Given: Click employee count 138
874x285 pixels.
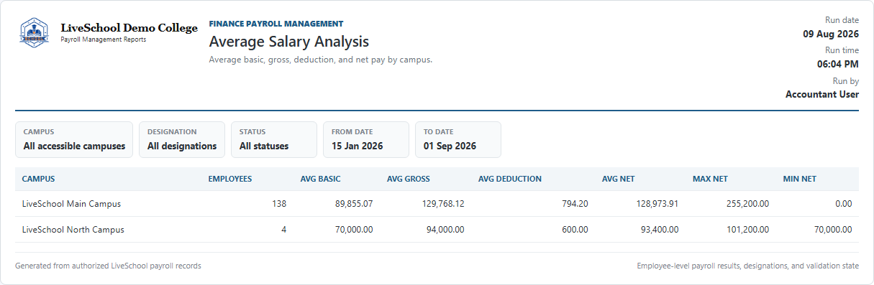Looking at the screenshot, I should point(279,204).
